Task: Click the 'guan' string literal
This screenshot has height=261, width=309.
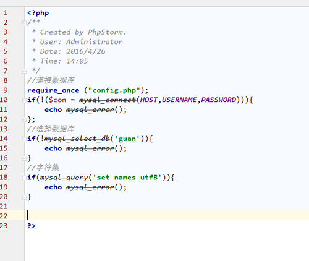Action: (127, 139)
